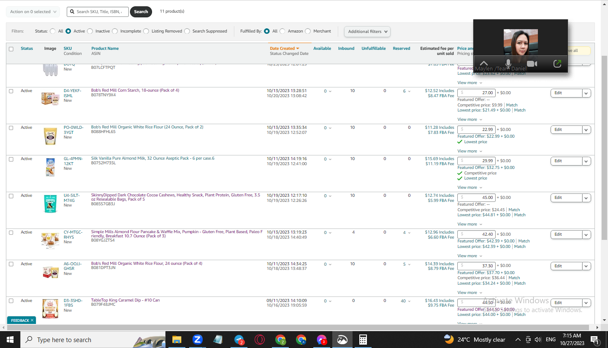This screenshot has height=348, width=608.
Task: Sort by the Status column header
Action: point(27,49)
